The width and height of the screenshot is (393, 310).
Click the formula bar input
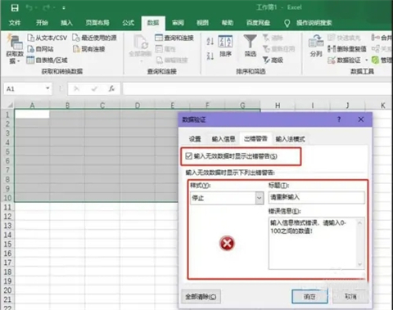click(256, 89)
